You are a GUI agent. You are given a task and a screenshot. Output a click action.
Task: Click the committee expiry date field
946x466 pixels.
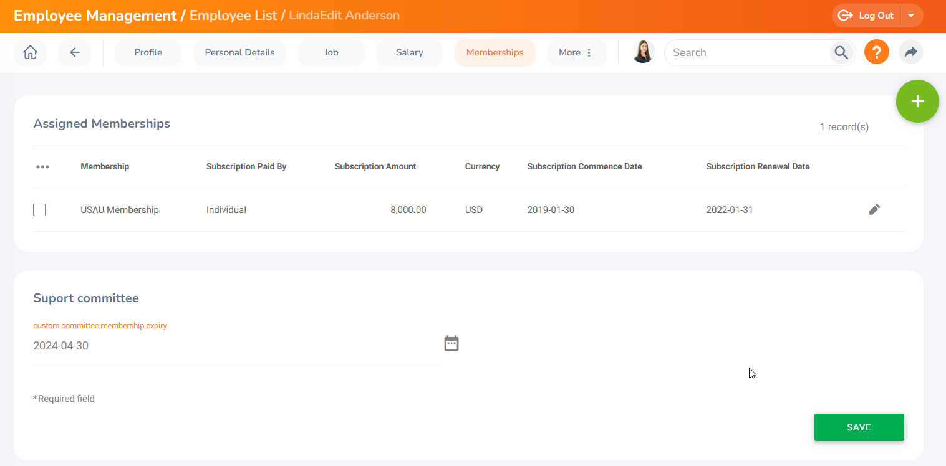238,346
